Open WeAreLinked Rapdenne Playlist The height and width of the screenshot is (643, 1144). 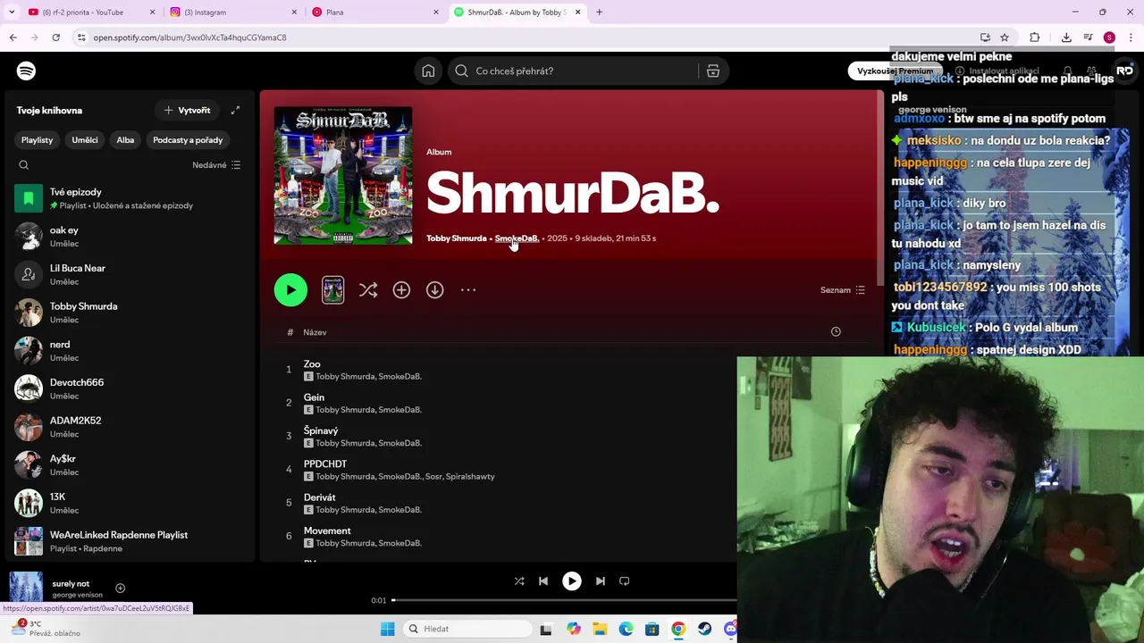click(130, 541)
